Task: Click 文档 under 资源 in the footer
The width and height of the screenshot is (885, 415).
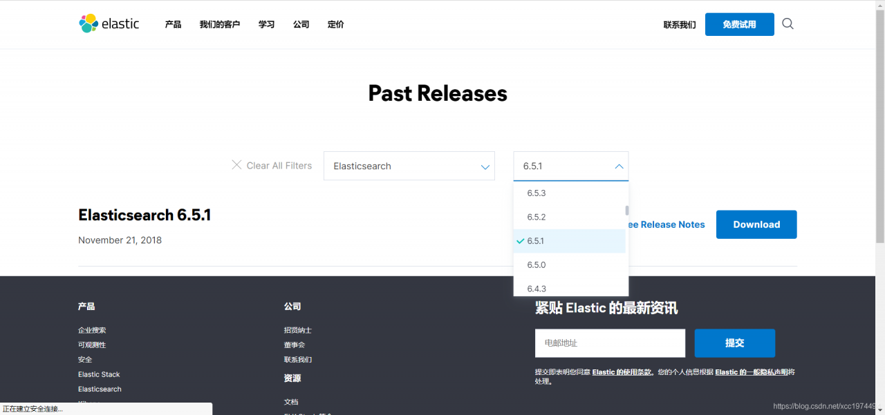Action: tap(290, 401)
